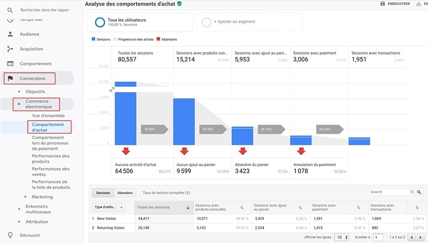Click the 64 506 Aucune activité d'achat value
This screenshot has width=428, height=245.
pos(124,171)
